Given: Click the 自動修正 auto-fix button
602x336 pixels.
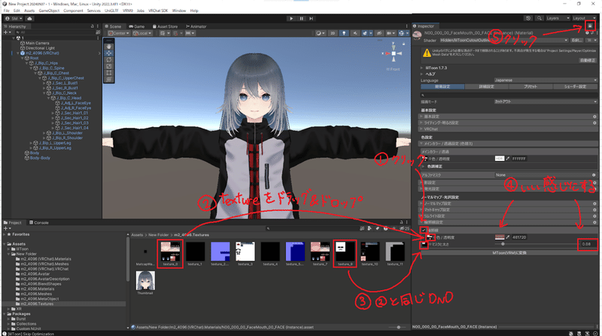Looking at the screenshot, I should point(588,60).
